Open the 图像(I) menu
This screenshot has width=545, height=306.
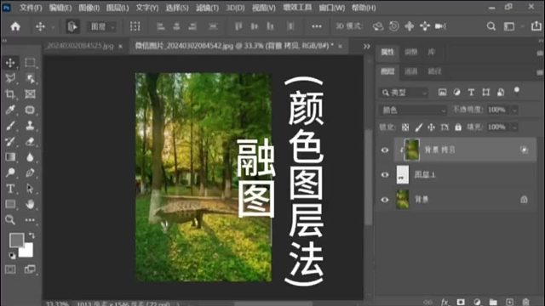(89, 8)
